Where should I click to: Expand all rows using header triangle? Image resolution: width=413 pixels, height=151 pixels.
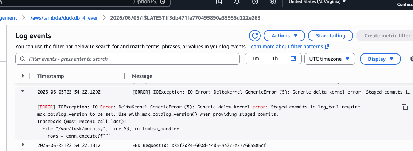pyautogui.click(x=23, y=76)
